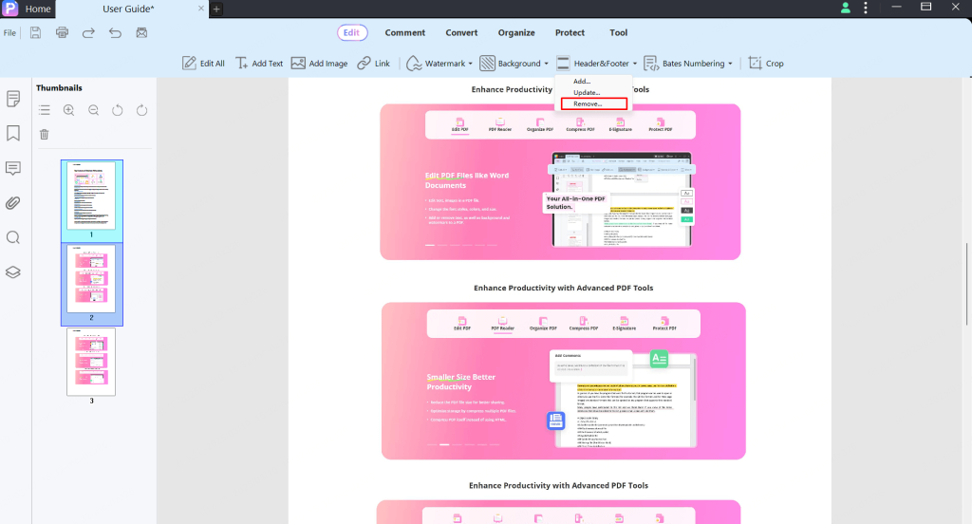
Task: Rotate selected pages clockwise
Action: 142,110
